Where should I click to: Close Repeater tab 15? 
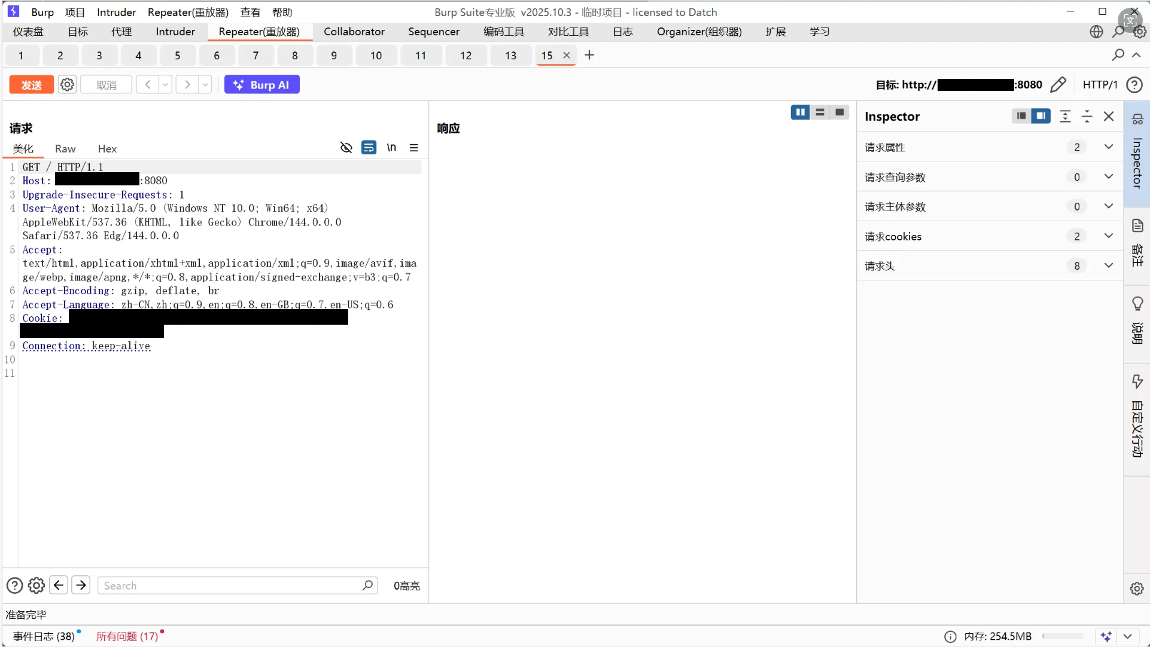(x=567, y=55)
